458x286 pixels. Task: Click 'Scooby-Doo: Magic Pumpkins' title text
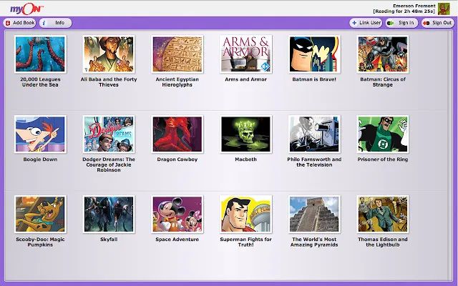(x=40, y=242)
